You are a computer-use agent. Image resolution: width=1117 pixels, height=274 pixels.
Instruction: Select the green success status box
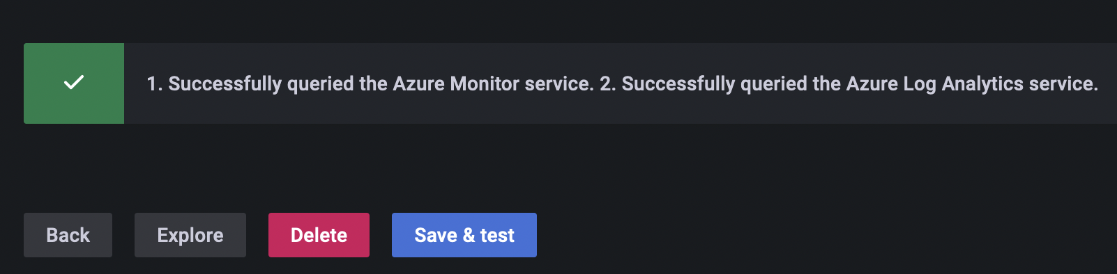click(74, 83)
